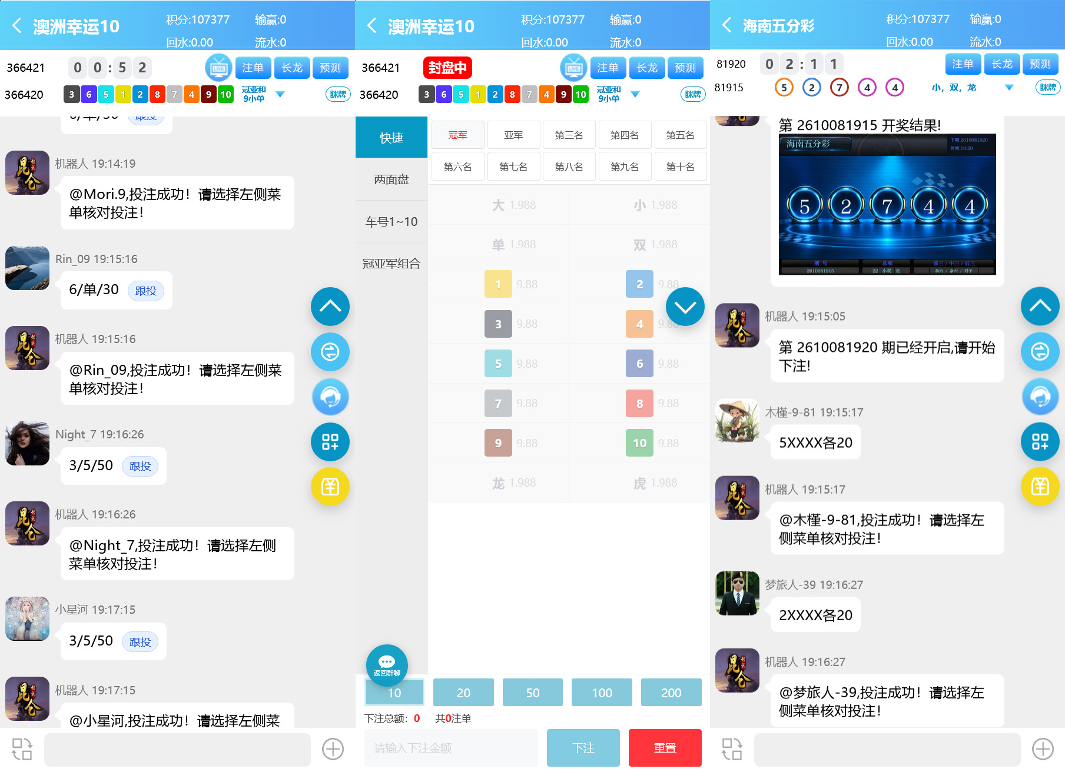Open headset support icon in 海南五分彩 panel

tap(1040, 397)
